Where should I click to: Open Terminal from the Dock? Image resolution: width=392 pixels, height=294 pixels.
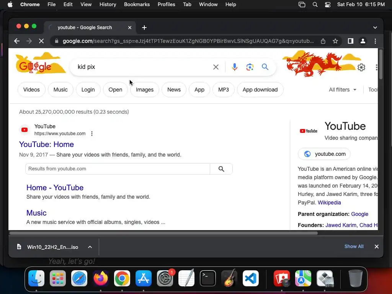(x=208, y=278)
